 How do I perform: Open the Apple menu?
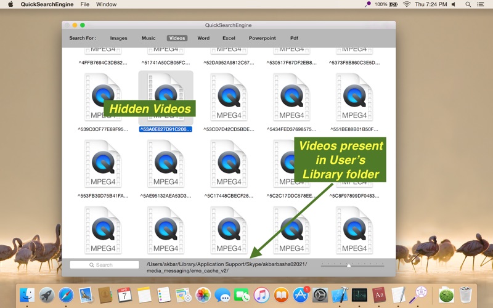coord(10,4)
